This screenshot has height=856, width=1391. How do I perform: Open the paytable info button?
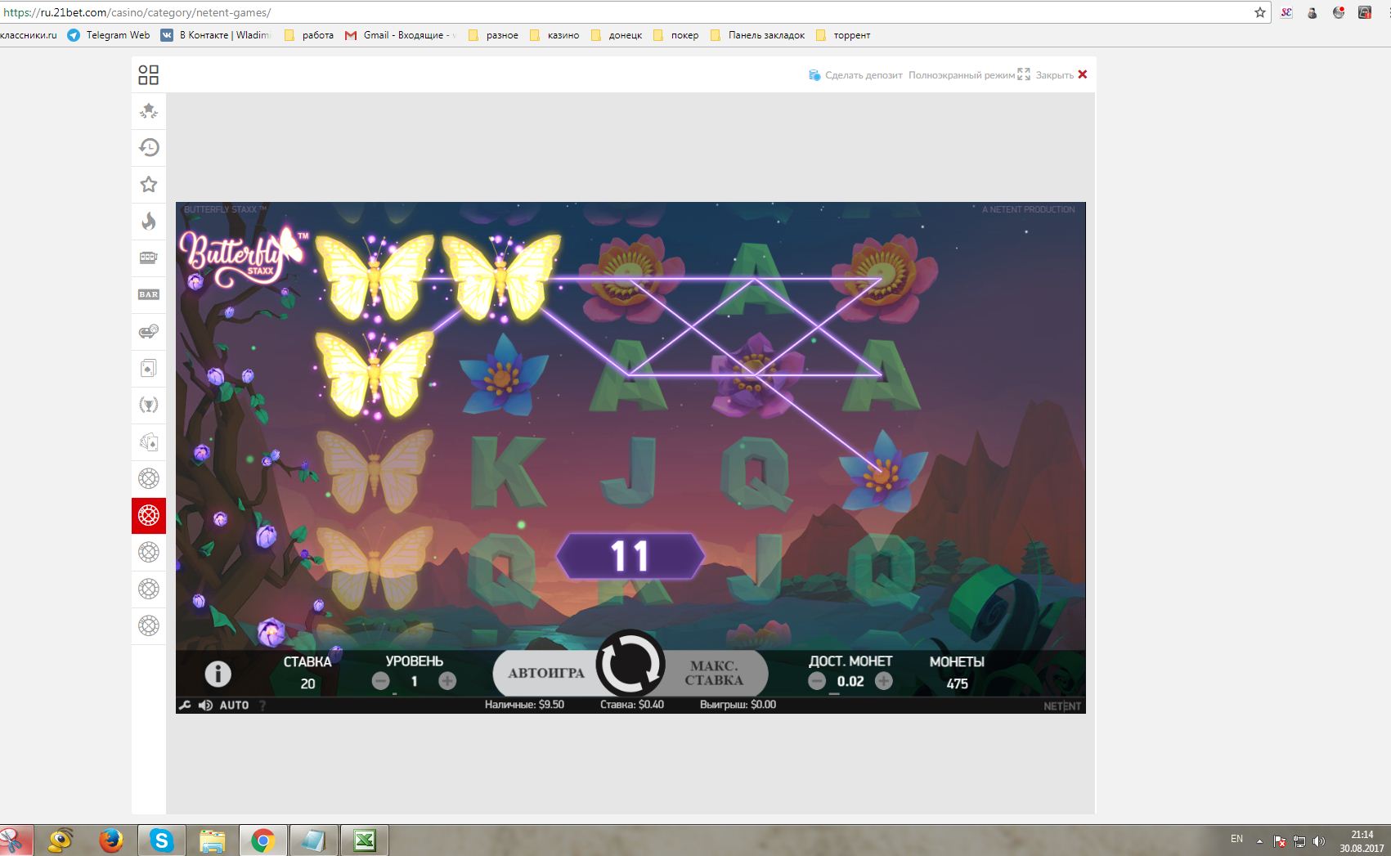(x=218, y=674)
